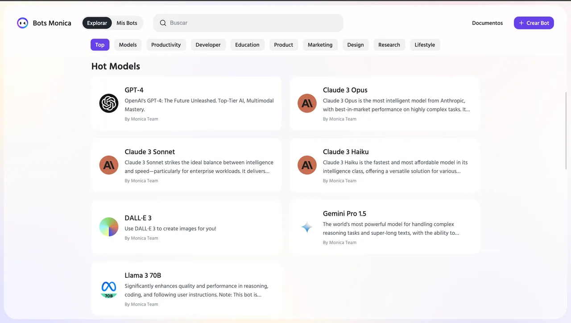
Task: Click 'By Monica Team' under DALL·E 3
Action: tap(141, 238)
